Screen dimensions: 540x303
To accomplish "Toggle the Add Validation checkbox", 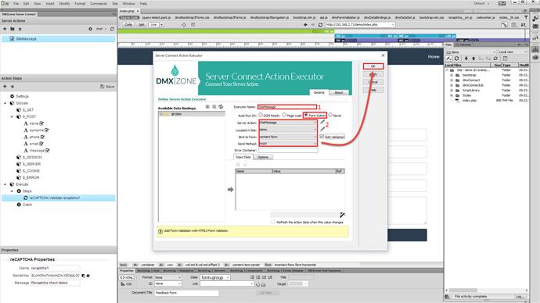I will pos(322,137).
